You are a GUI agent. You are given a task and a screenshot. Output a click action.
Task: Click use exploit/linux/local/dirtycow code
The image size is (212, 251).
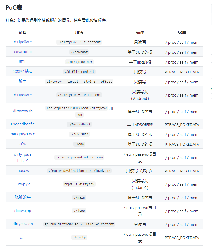77,108
